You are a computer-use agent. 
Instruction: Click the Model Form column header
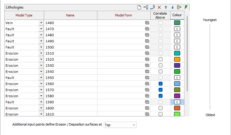(124, 15)
